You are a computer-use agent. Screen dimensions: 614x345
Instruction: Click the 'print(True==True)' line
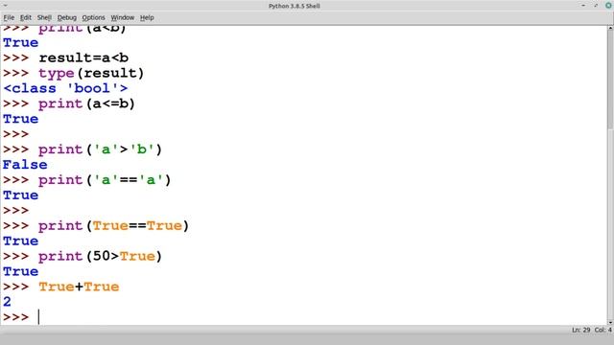coord(113,226)
